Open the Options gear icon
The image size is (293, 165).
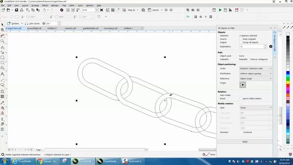pyautogui.click(x=143, y=10)
